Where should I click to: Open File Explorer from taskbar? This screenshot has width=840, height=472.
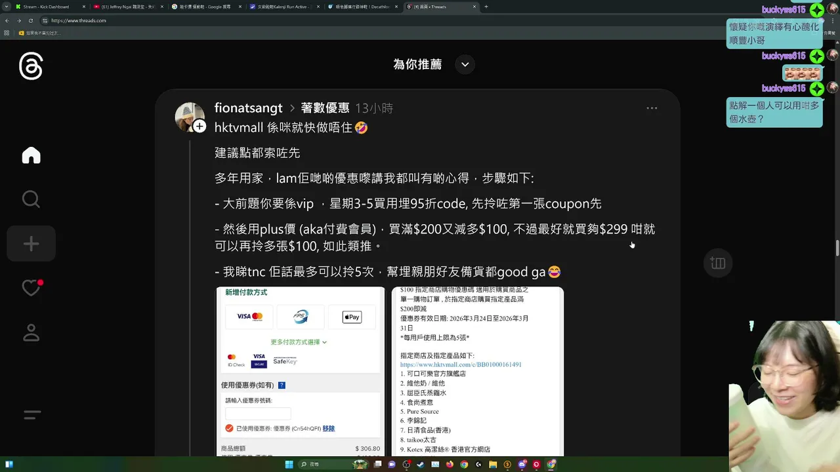click(x=493, y=464)
